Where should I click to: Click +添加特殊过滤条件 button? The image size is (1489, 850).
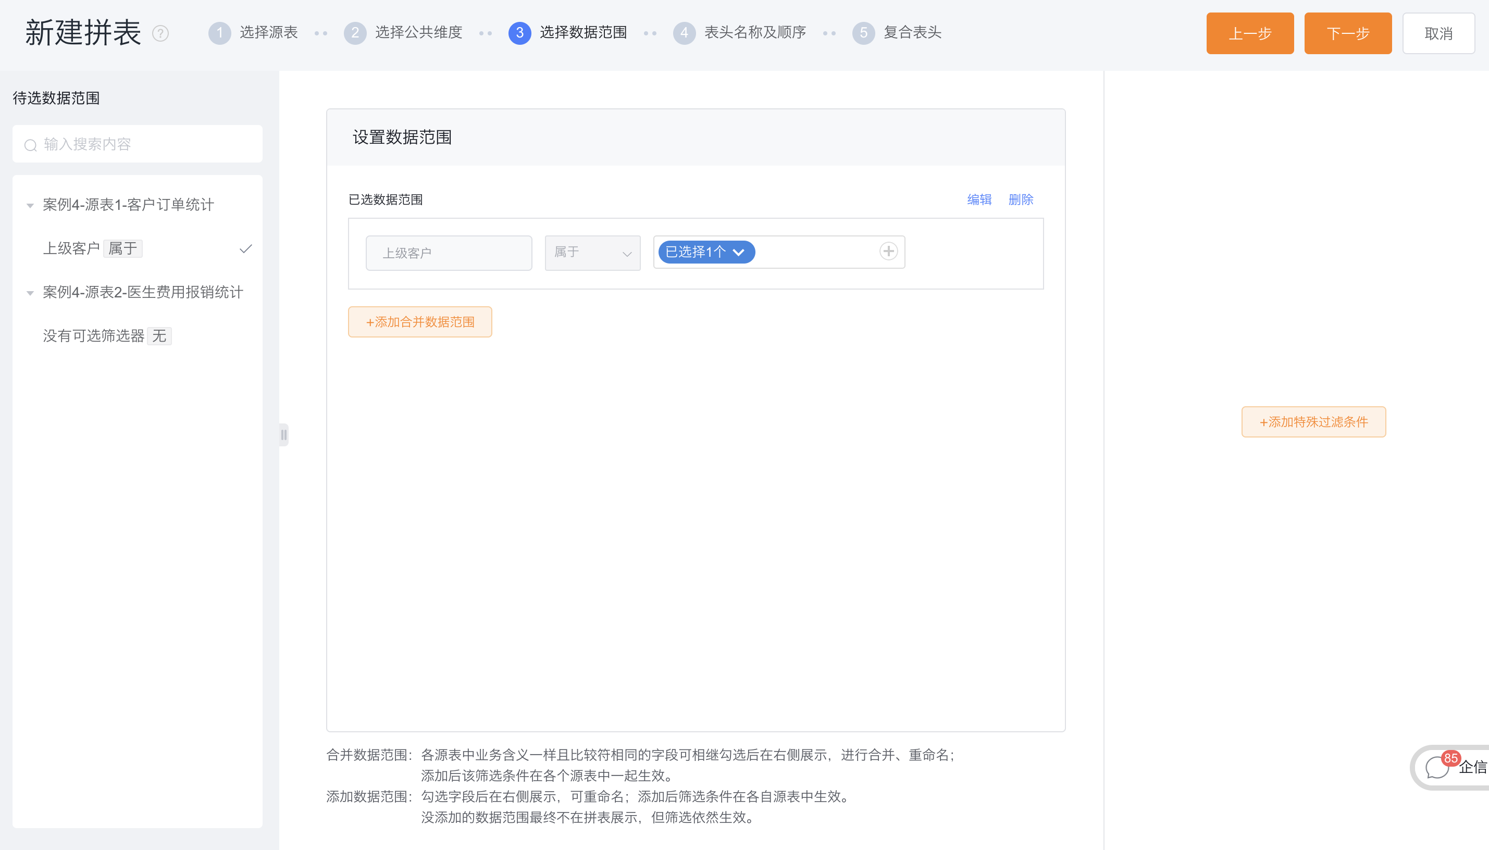pyautogui.click(x=1314, y=421)
